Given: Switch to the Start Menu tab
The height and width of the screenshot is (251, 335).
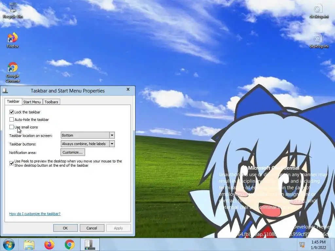Looking at the screenshot, I should pyautogui.click(x=32, y=102).
